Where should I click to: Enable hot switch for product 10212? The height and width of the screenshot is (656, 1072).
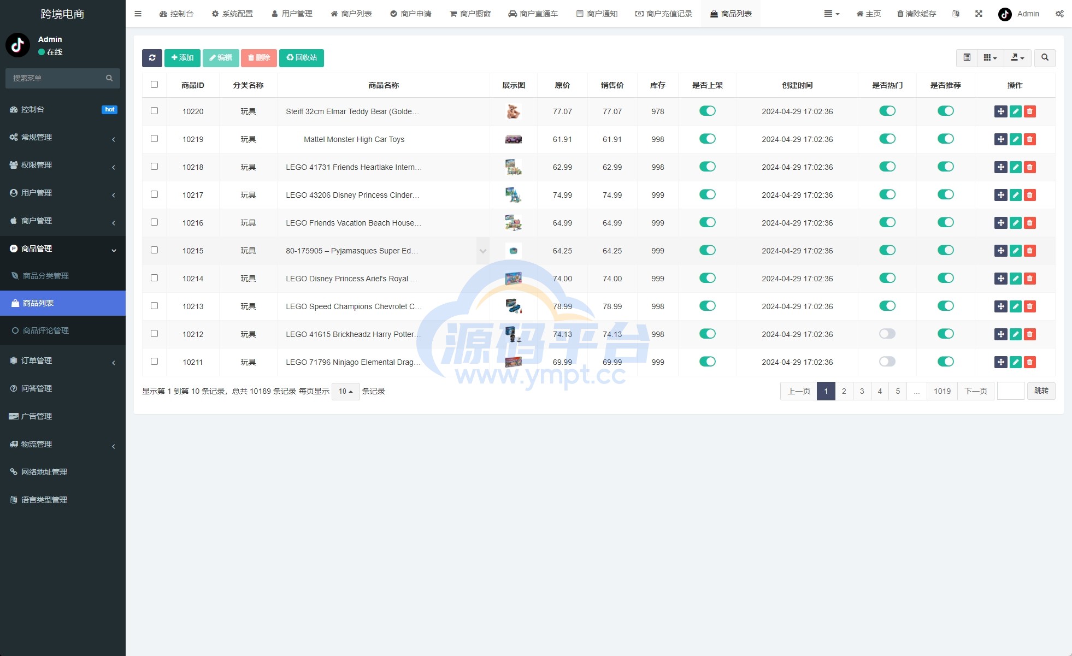coord(887,334)
